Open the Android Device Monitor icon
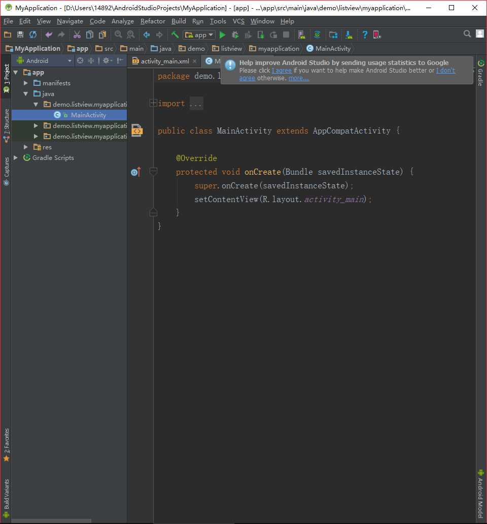The height and width of the screenshot is (524, 487). pos(377,35)
